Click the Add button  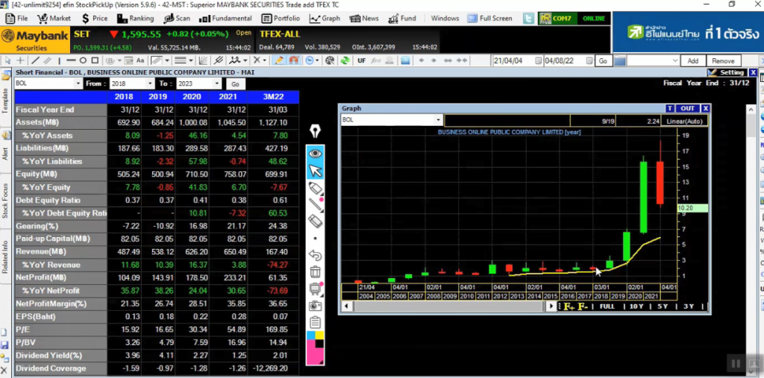(693, 61)
